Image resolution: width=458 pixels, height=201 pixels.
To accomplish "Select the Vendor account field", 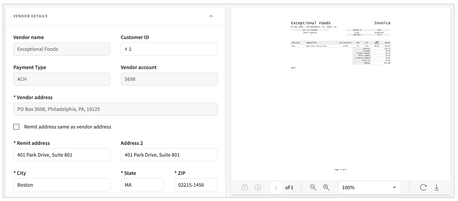I will (169, 79).
